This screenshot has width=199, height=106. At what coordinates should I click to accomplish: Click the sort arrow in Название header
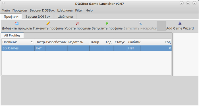32,42
